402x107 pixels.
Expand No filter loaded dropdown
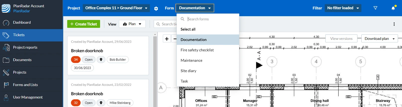pos(343,8)
